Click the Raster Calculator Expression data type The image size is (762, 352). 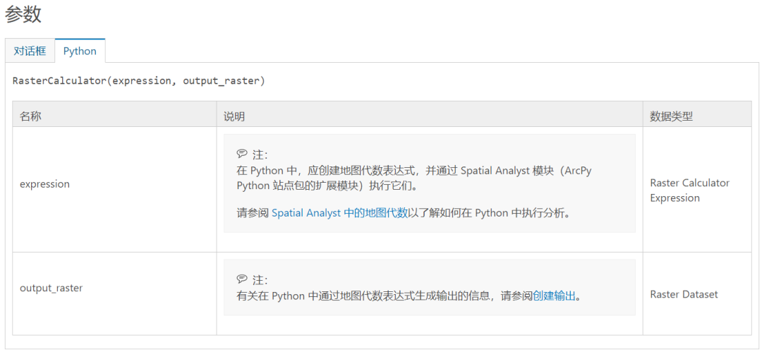(x=689, y=190)
